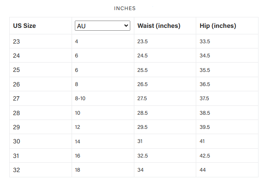Select the US size 23 cell
This screenshot has height=185, width=267.
[x=17, y=41]
